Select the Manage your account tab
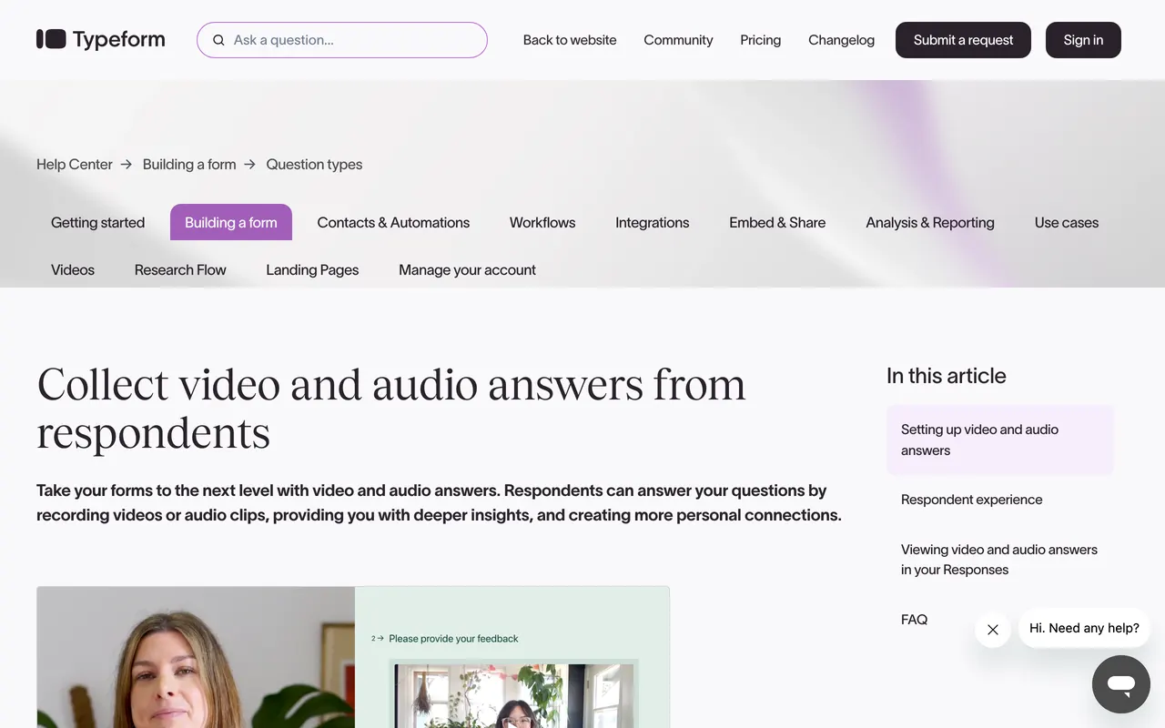This screenshot has width=1165, height=728. [467, 269]
